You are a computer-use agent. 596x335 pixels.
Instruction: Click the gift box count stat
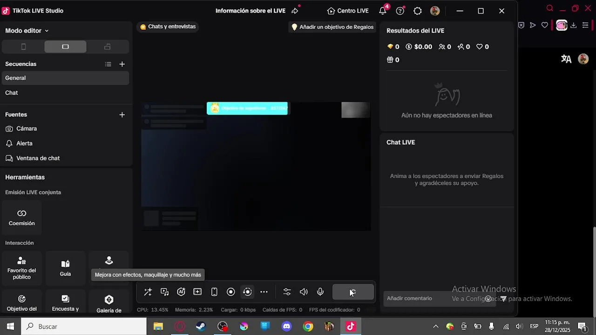(x=393, y=60)
